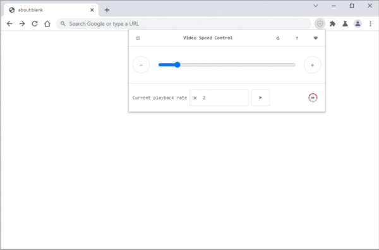Click the loop icon in Video Speed Control popup
379x250 pixels.
click(138, 38)
